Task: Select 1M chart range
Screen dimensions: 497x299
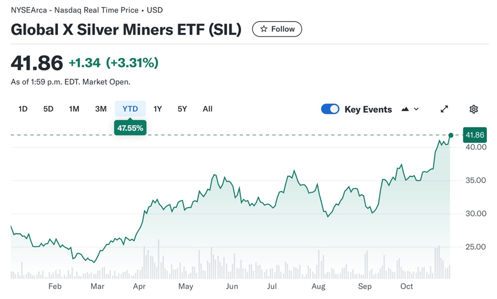Action: click(x=74, y=109)
